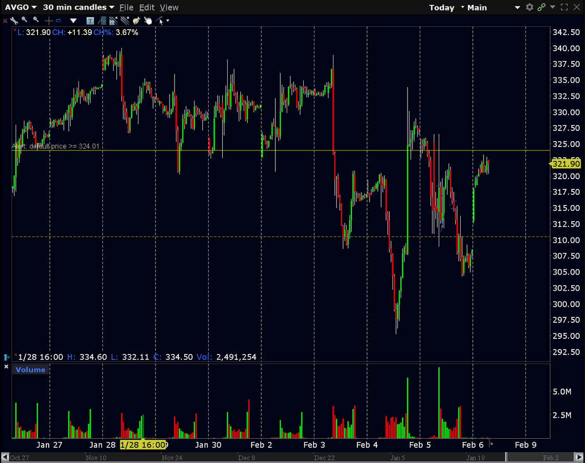Click the Feb 9 date axis label
The image size is (585, 463).
526,445
